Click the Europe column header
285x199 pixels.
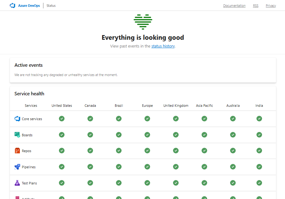point(147,106)
